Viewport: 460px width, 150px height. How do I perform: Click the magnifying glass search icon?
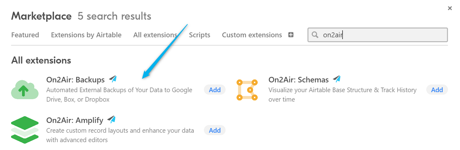point(315,35)
